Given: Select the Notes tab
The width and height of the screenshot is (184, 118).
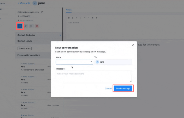Looking at the screenshot, I should 69,10.
